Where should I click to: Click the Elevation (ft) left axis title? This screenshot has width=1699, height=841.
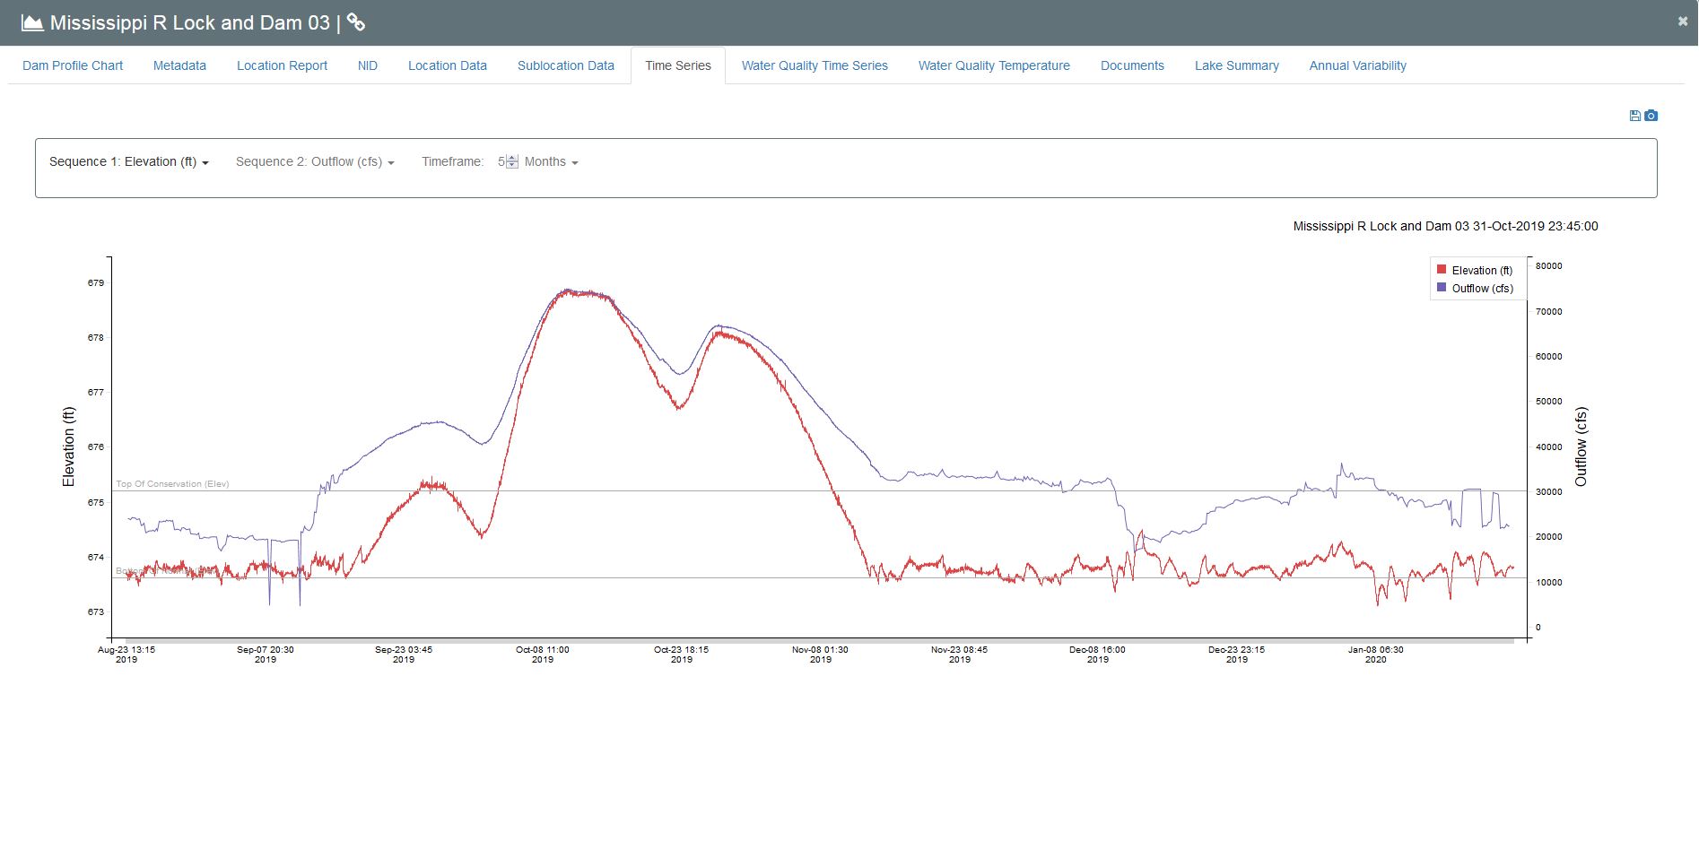pos(68,447)
